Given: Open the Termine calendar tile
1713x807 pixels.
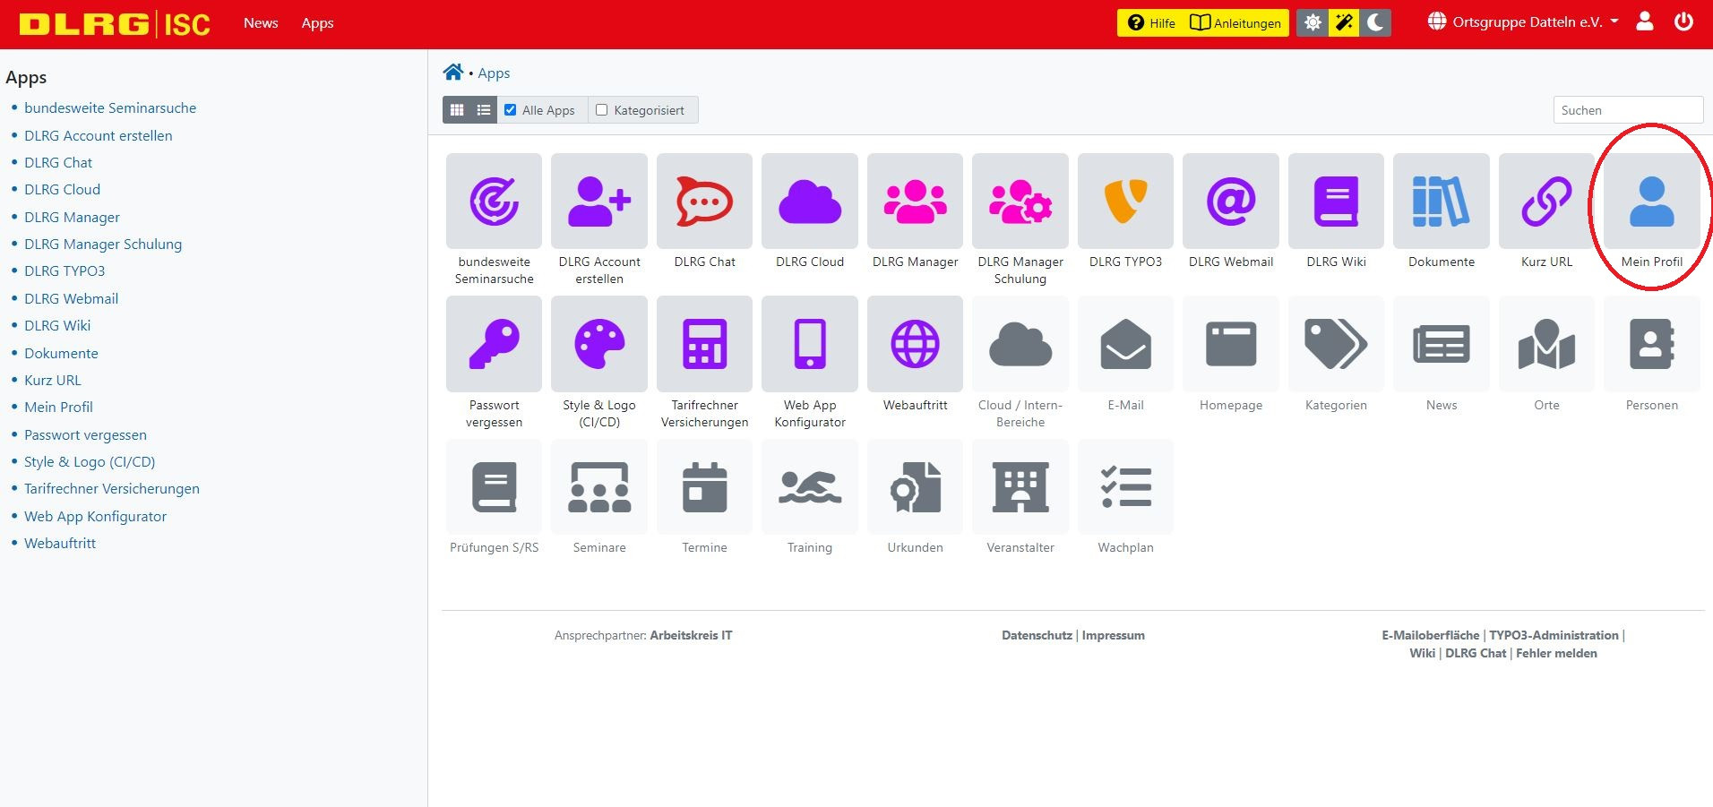Looking at the screenshot, I should (x=704, y=487).
